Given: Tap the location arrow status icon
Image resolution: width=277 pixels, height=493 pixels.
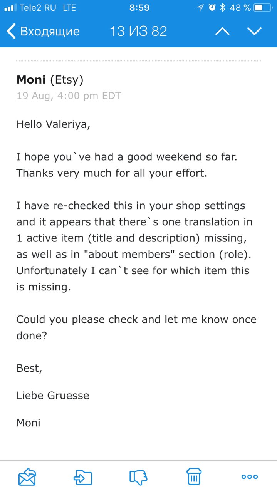Looking at the screenshot, I should pos(200,8).
